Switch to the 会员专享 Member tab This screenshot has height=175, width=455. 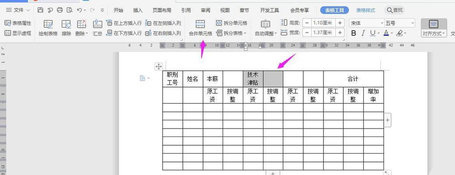300,10
